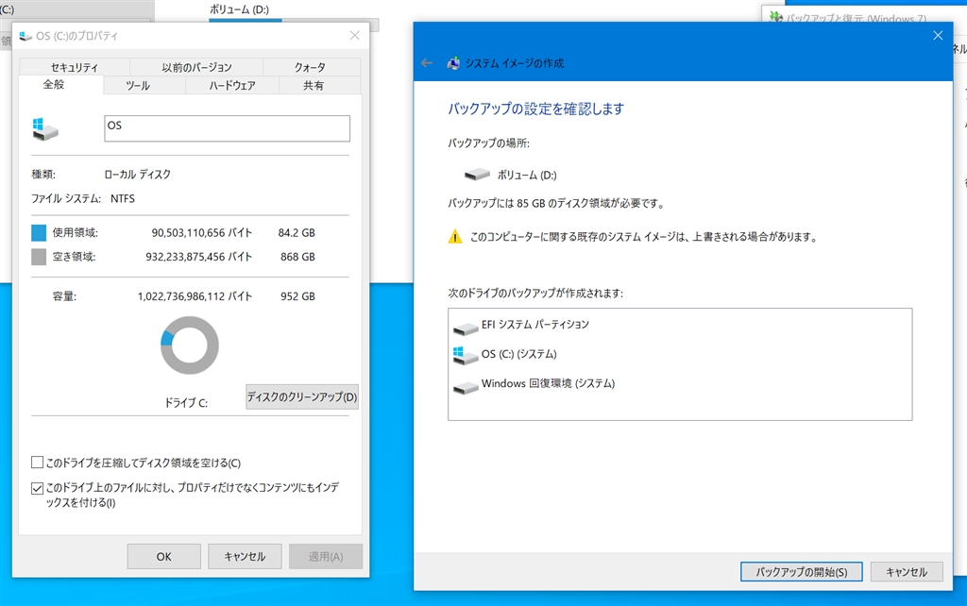This screenshot has width=967, height=606.
Task: Click the 1,022,736,986,112 バイト value
Action: [195, 295]
